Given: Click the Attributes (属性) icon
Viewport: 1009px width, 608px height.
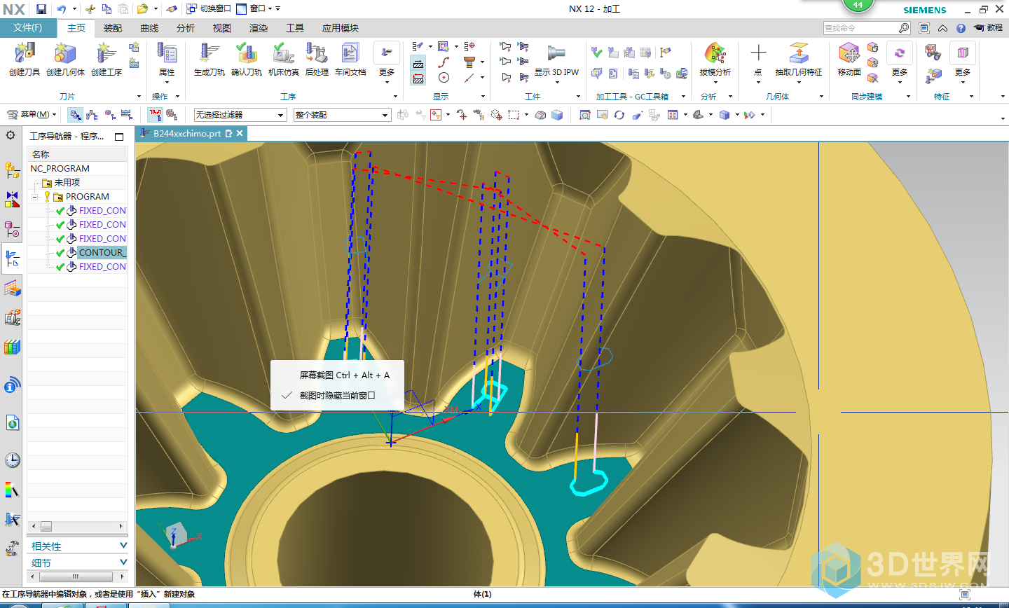Looking at the screenshot, I should point(167,54).
